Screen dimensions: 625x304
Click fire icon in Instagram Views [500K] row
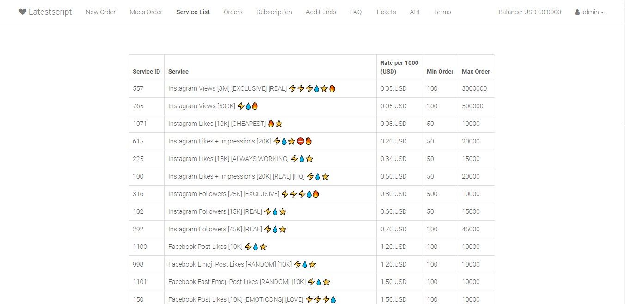(x=255, y=106)
